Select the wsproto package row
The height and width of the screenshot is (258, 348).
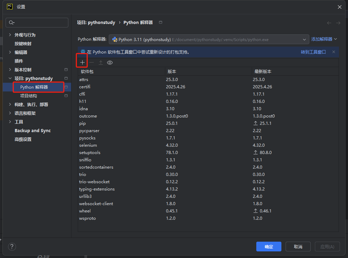208,218
